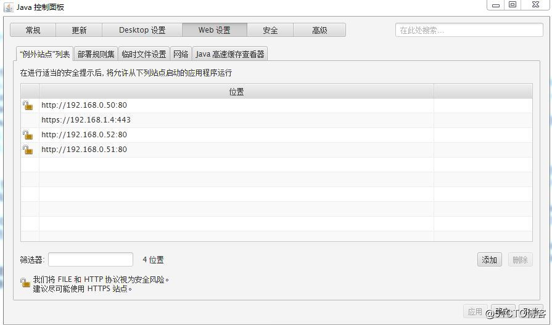This screenshot has height=325, width=552.
Task: Close the Java 控制面板 window
Action: tap(535, 4)
